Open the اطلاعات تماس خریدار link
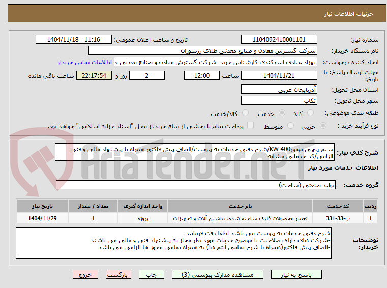Screen dimensions: 387x288 pos(85,62)
